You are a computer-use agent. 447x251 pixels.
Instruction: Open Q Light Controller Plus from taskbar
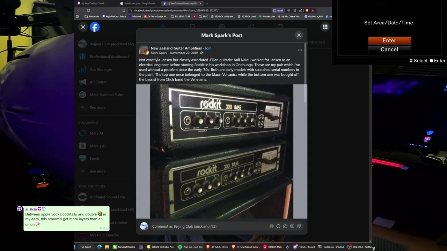coord(161,247)
